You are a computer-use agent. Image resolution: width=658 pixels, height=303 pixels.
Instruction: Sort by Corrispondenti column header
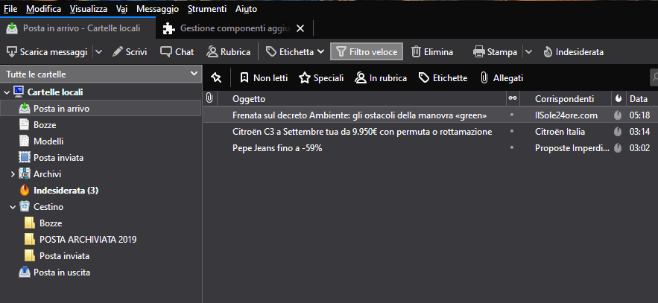565,99
